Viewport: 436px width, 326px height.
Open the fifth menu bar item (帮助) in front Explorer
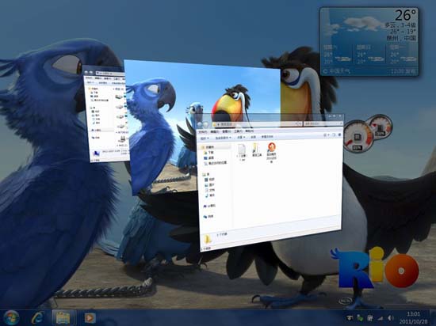pos(249,131)
